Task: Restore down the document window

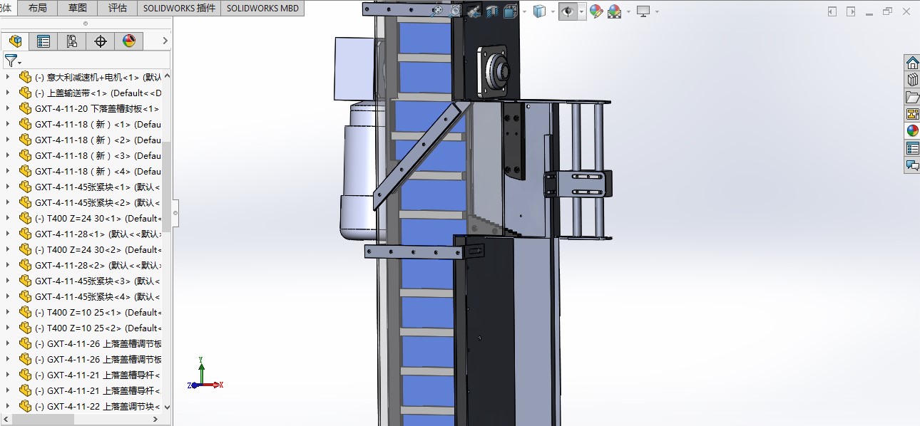Action: click(x=888, y=11)
